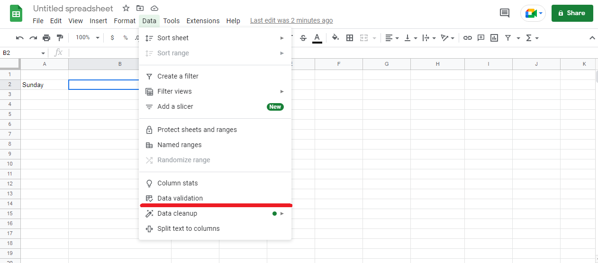Viewport: 598px width, 263px height.
Task: Open the Insert menu
Action: [99, 21]
